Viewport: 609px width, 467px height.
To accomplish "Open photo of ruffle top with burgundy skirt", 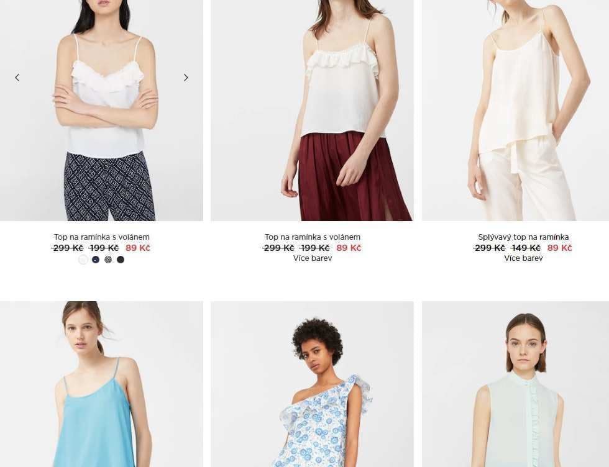I will pos(312,111).
